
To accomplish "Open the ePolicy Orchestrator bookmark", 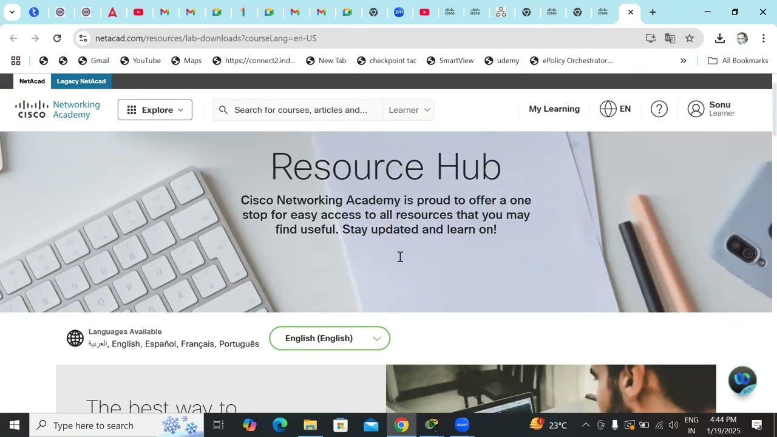I will tap(571, 61).
